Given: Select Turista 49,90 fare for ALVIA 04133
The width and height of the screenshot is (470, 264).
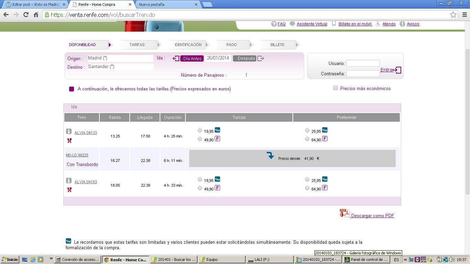Looking at the screenshot, I should click(200, 139).
